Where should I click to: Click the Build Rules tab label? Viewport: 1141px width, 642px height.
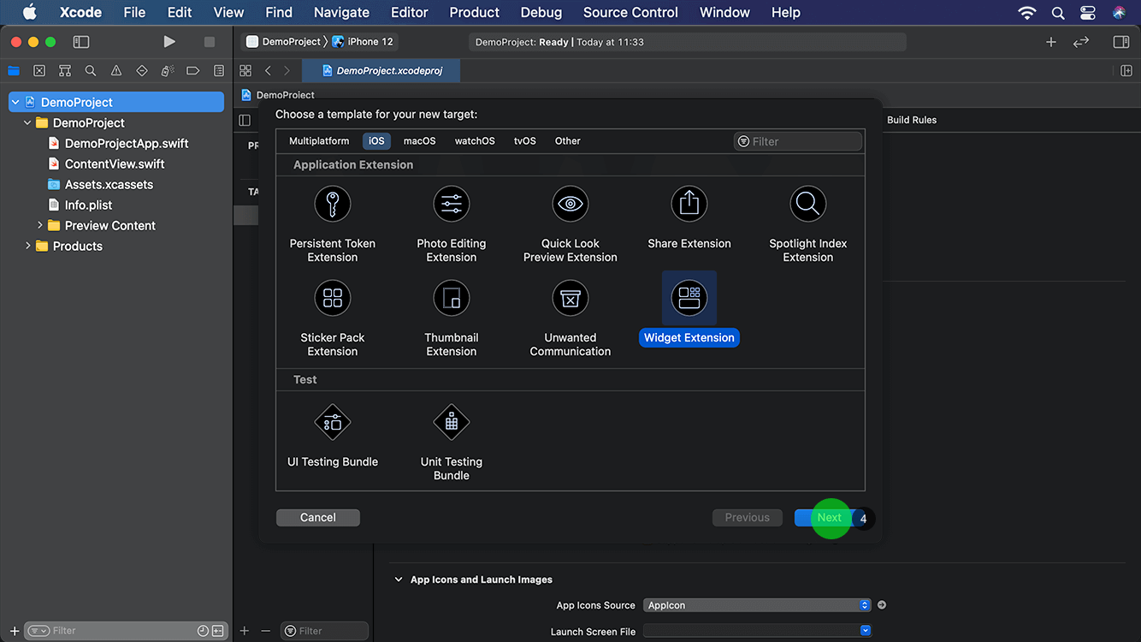point(912,120)
